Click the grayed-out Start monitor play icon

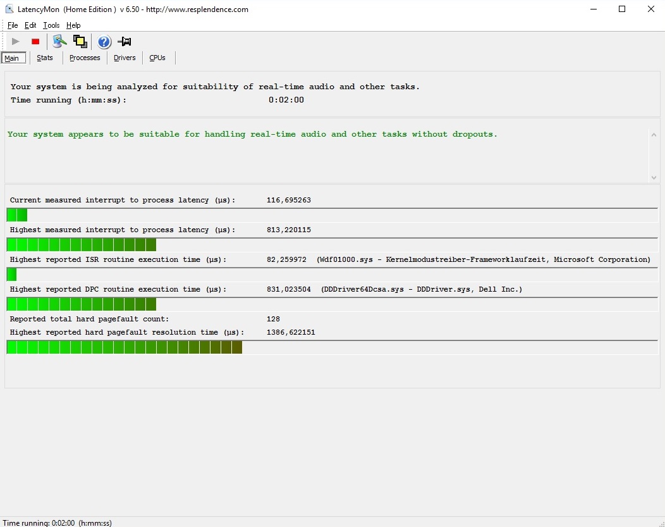(x=16, y=42)
